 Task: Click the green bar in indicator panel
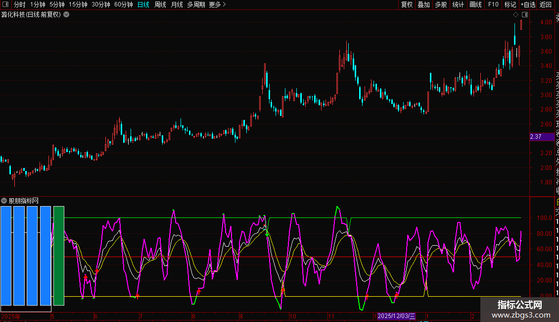click(x=59, y=256)
